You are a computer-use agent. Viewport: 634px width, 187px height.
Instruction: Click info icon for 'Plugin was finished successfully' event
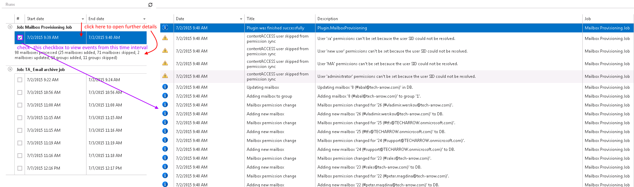pos(165,28)
